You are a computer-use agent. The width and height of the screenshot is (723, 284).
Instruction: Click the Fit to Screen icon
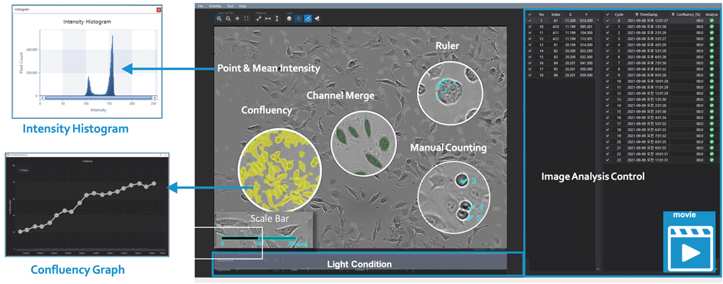click(x=247, y=19)
